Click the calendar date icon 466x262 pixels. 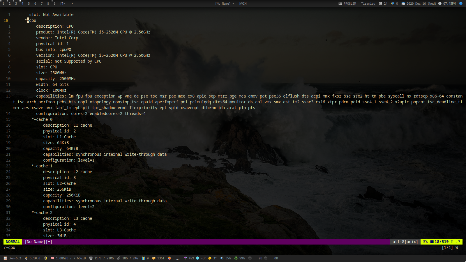click(403, 4)
